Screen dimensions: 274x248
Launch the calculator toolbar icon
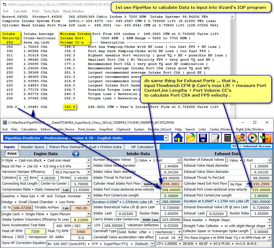tap(228, 138)
